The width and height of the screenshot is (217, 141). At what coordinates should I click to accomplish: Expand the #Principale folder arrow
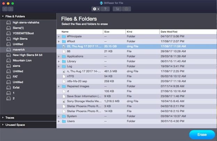[59, 36]
